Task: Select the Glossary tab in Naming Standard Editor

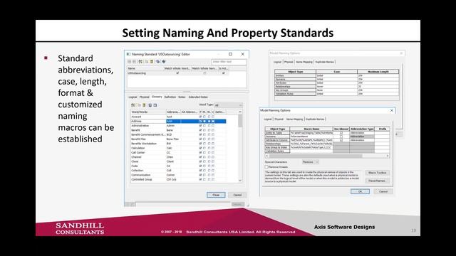Action: (157, 97)
